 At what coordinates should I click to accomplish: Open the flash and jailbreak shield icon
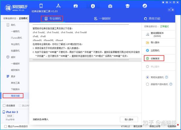pyautogui.click(x=93, y=6)
